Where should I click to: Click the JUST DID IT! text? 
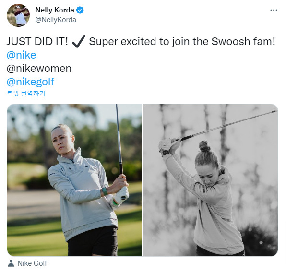coord(37,41)
